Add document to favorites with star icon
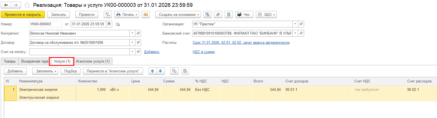This screenshot has width=437, height=118. pyautogui.click(x=27, y=5)
